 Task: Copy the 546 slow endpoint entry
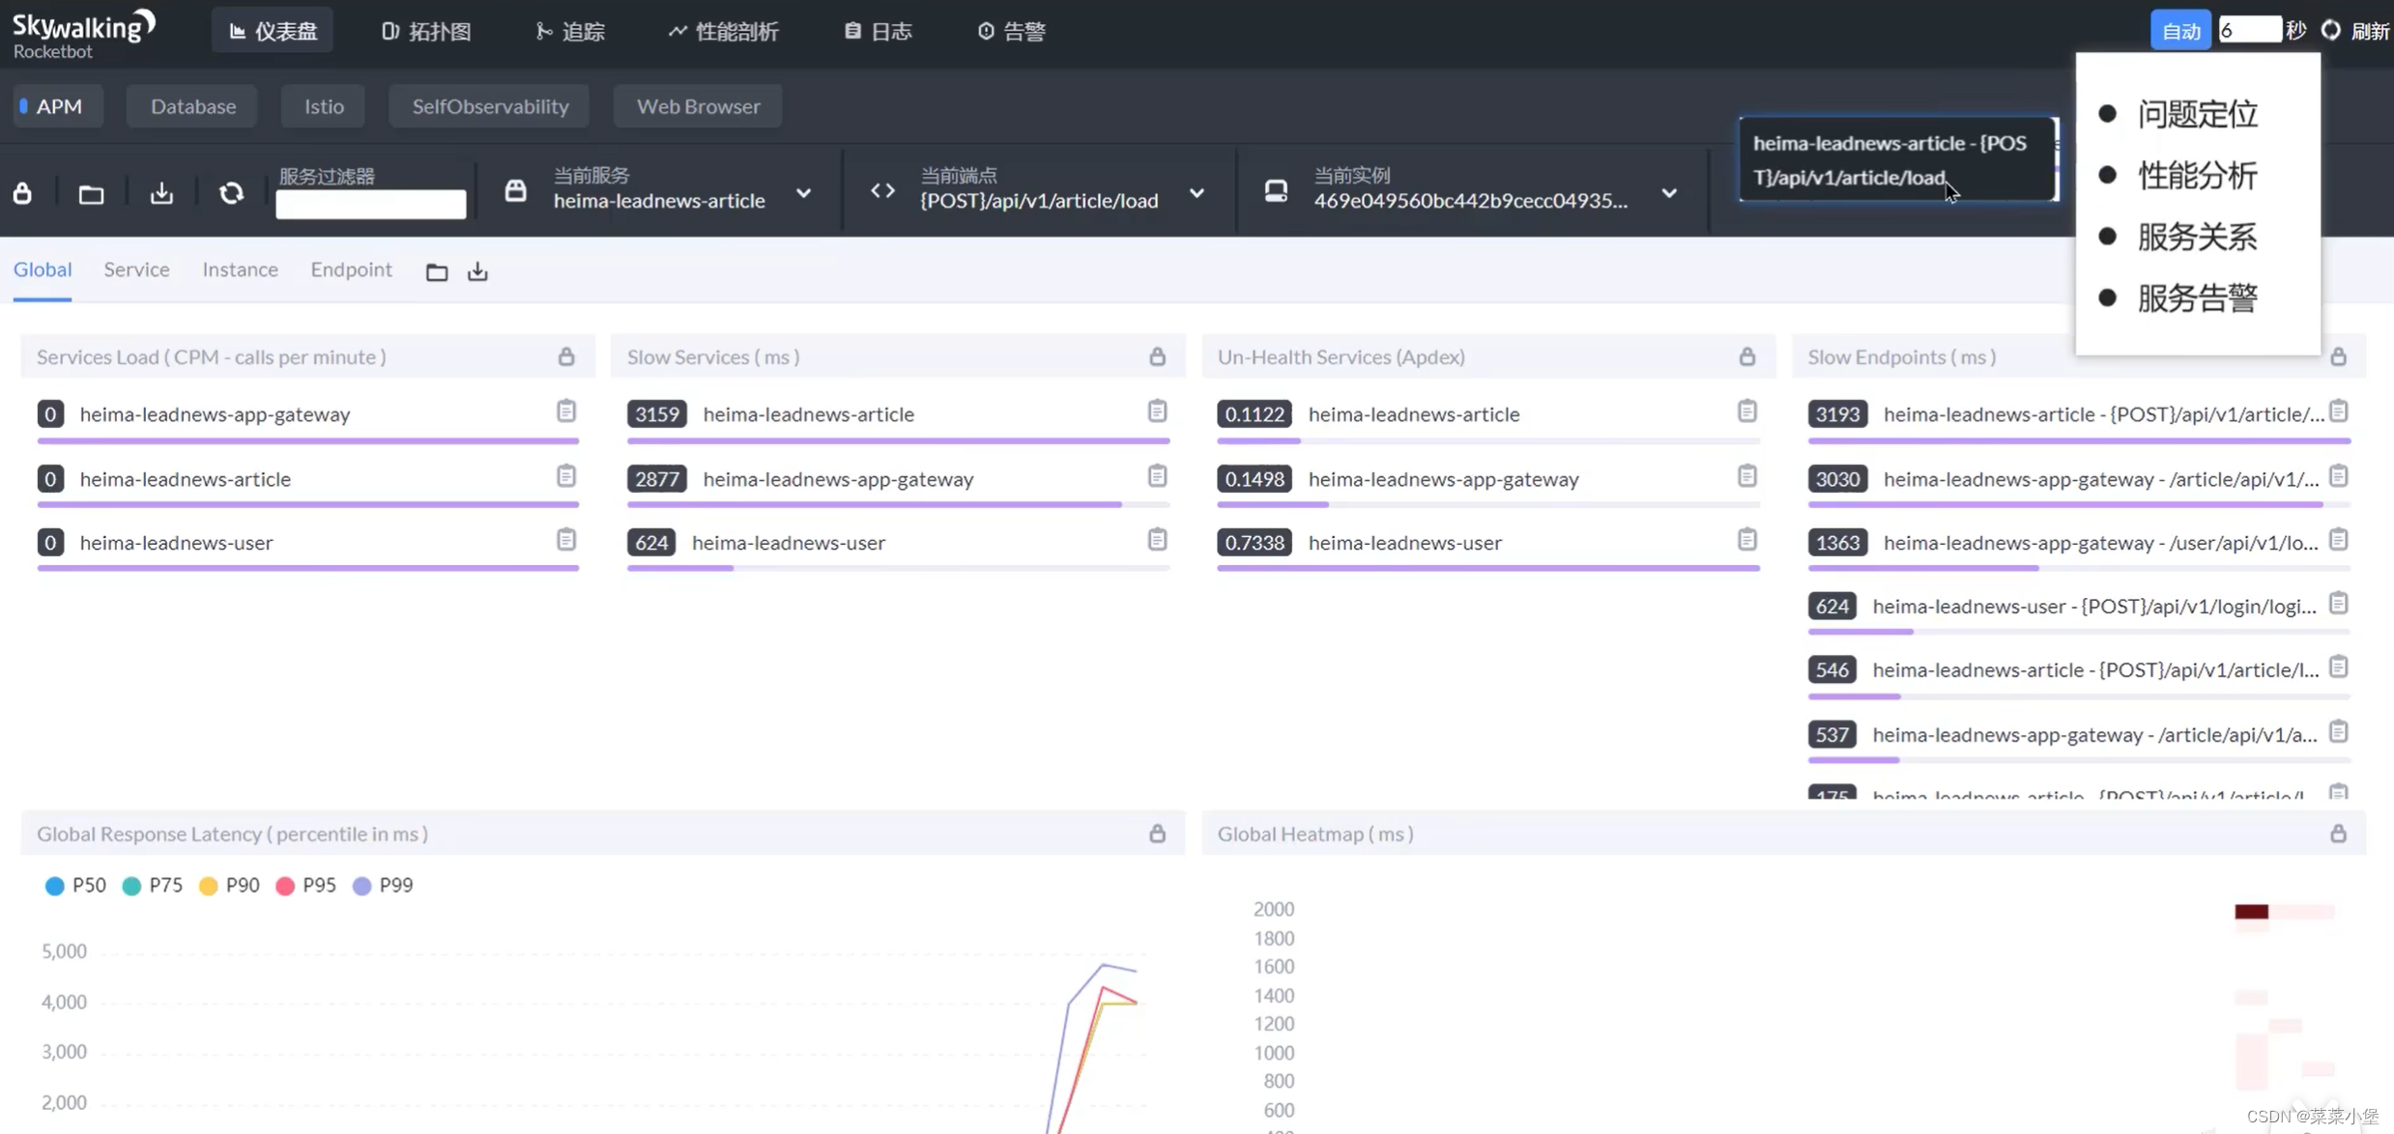pyautogui.click(x=2338, y=667)
